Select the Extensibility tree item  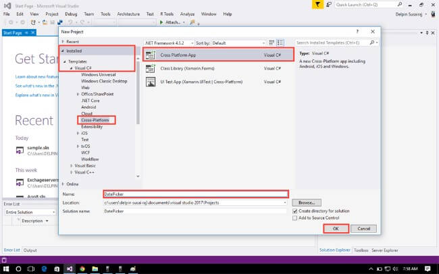[x=92, y=126]
